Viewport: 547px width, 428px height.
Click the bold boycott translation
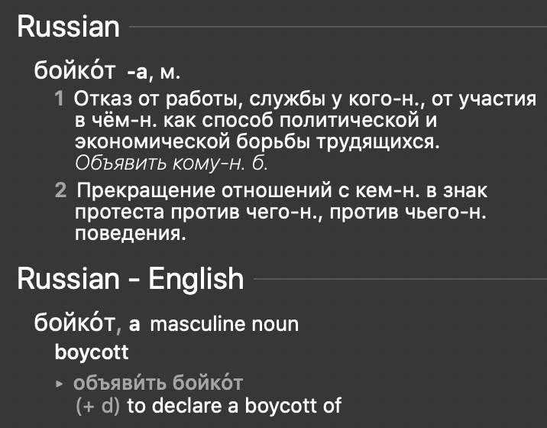pyautogui.click(x=92, y=353)
